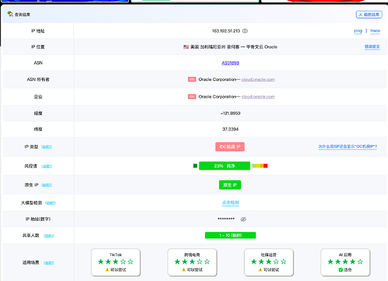This screenshot has height=281, width=388.
Task: Click the IP location text 美国 加利福尼亚州
Action: [207, 47]
